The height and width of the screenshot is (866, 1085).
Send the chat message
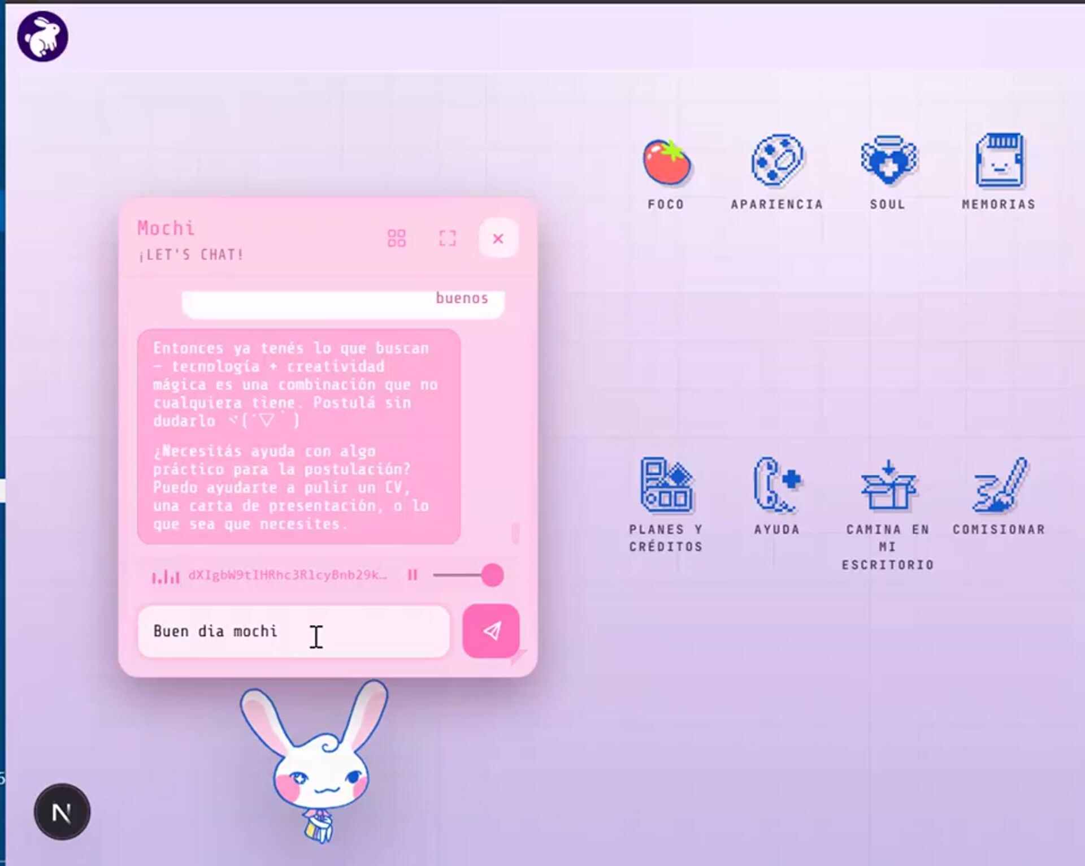(491, 631)
